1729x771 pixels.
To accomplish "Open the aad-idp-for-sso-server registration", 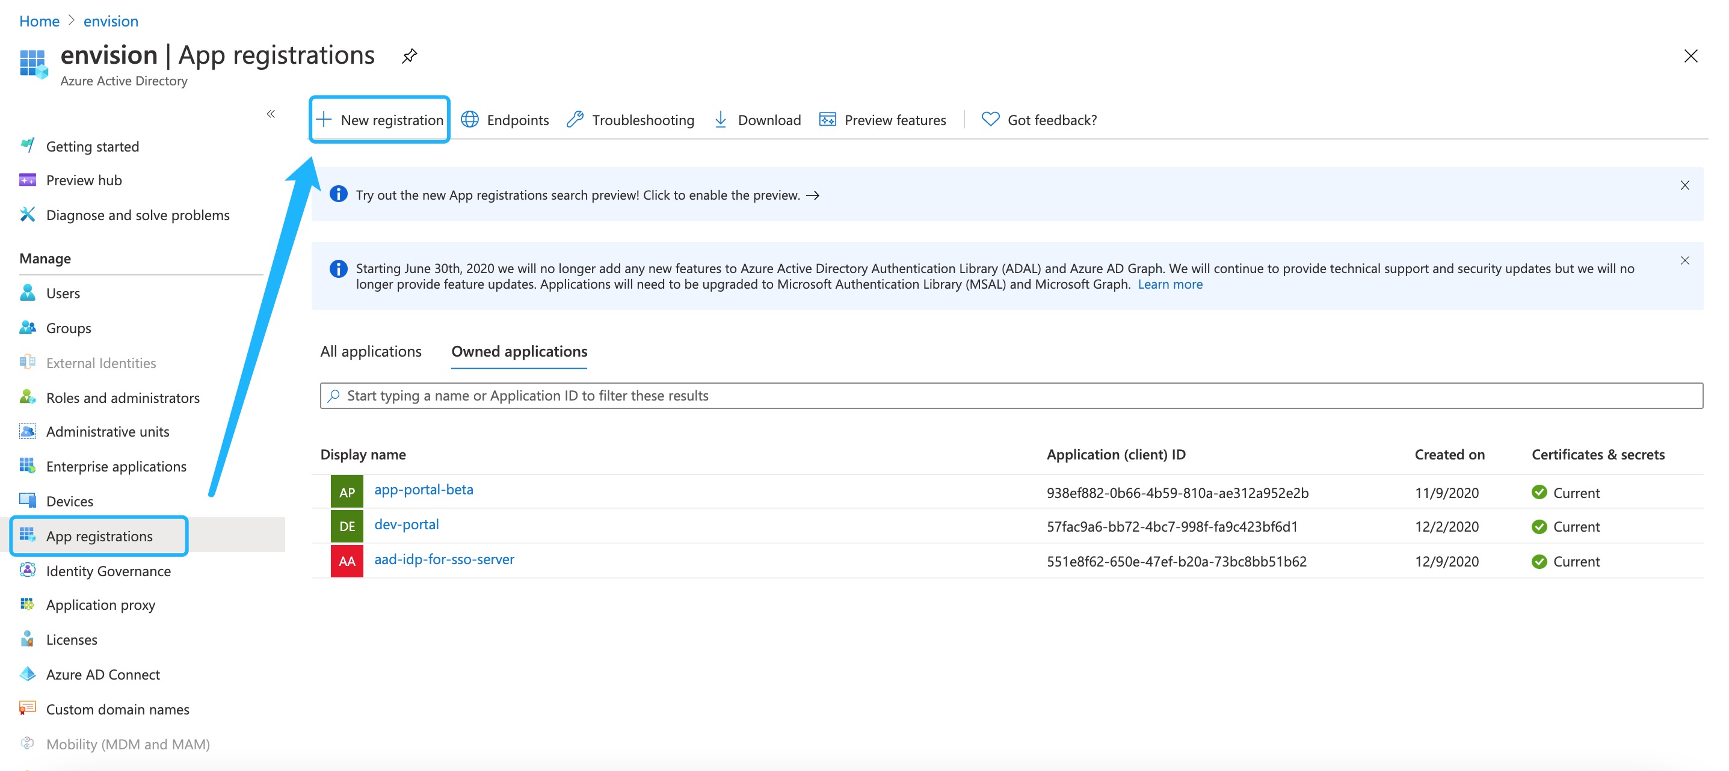I will (x=443, y=560).
